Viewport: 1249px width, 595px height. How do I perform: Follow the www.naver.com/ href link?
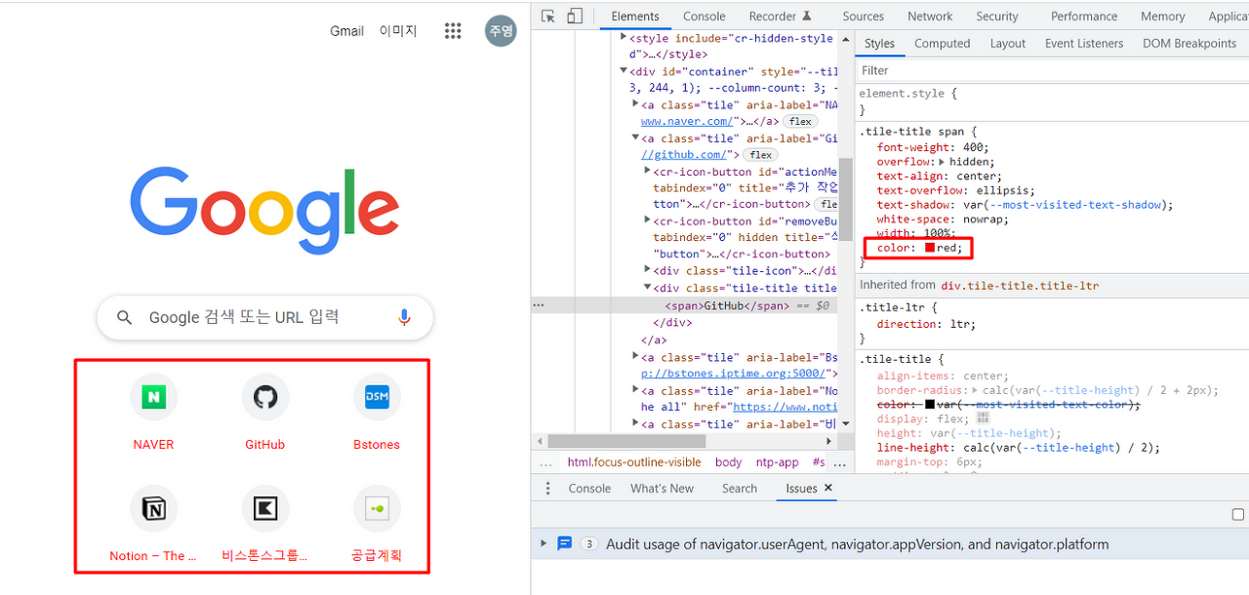[x=687, y=122]
